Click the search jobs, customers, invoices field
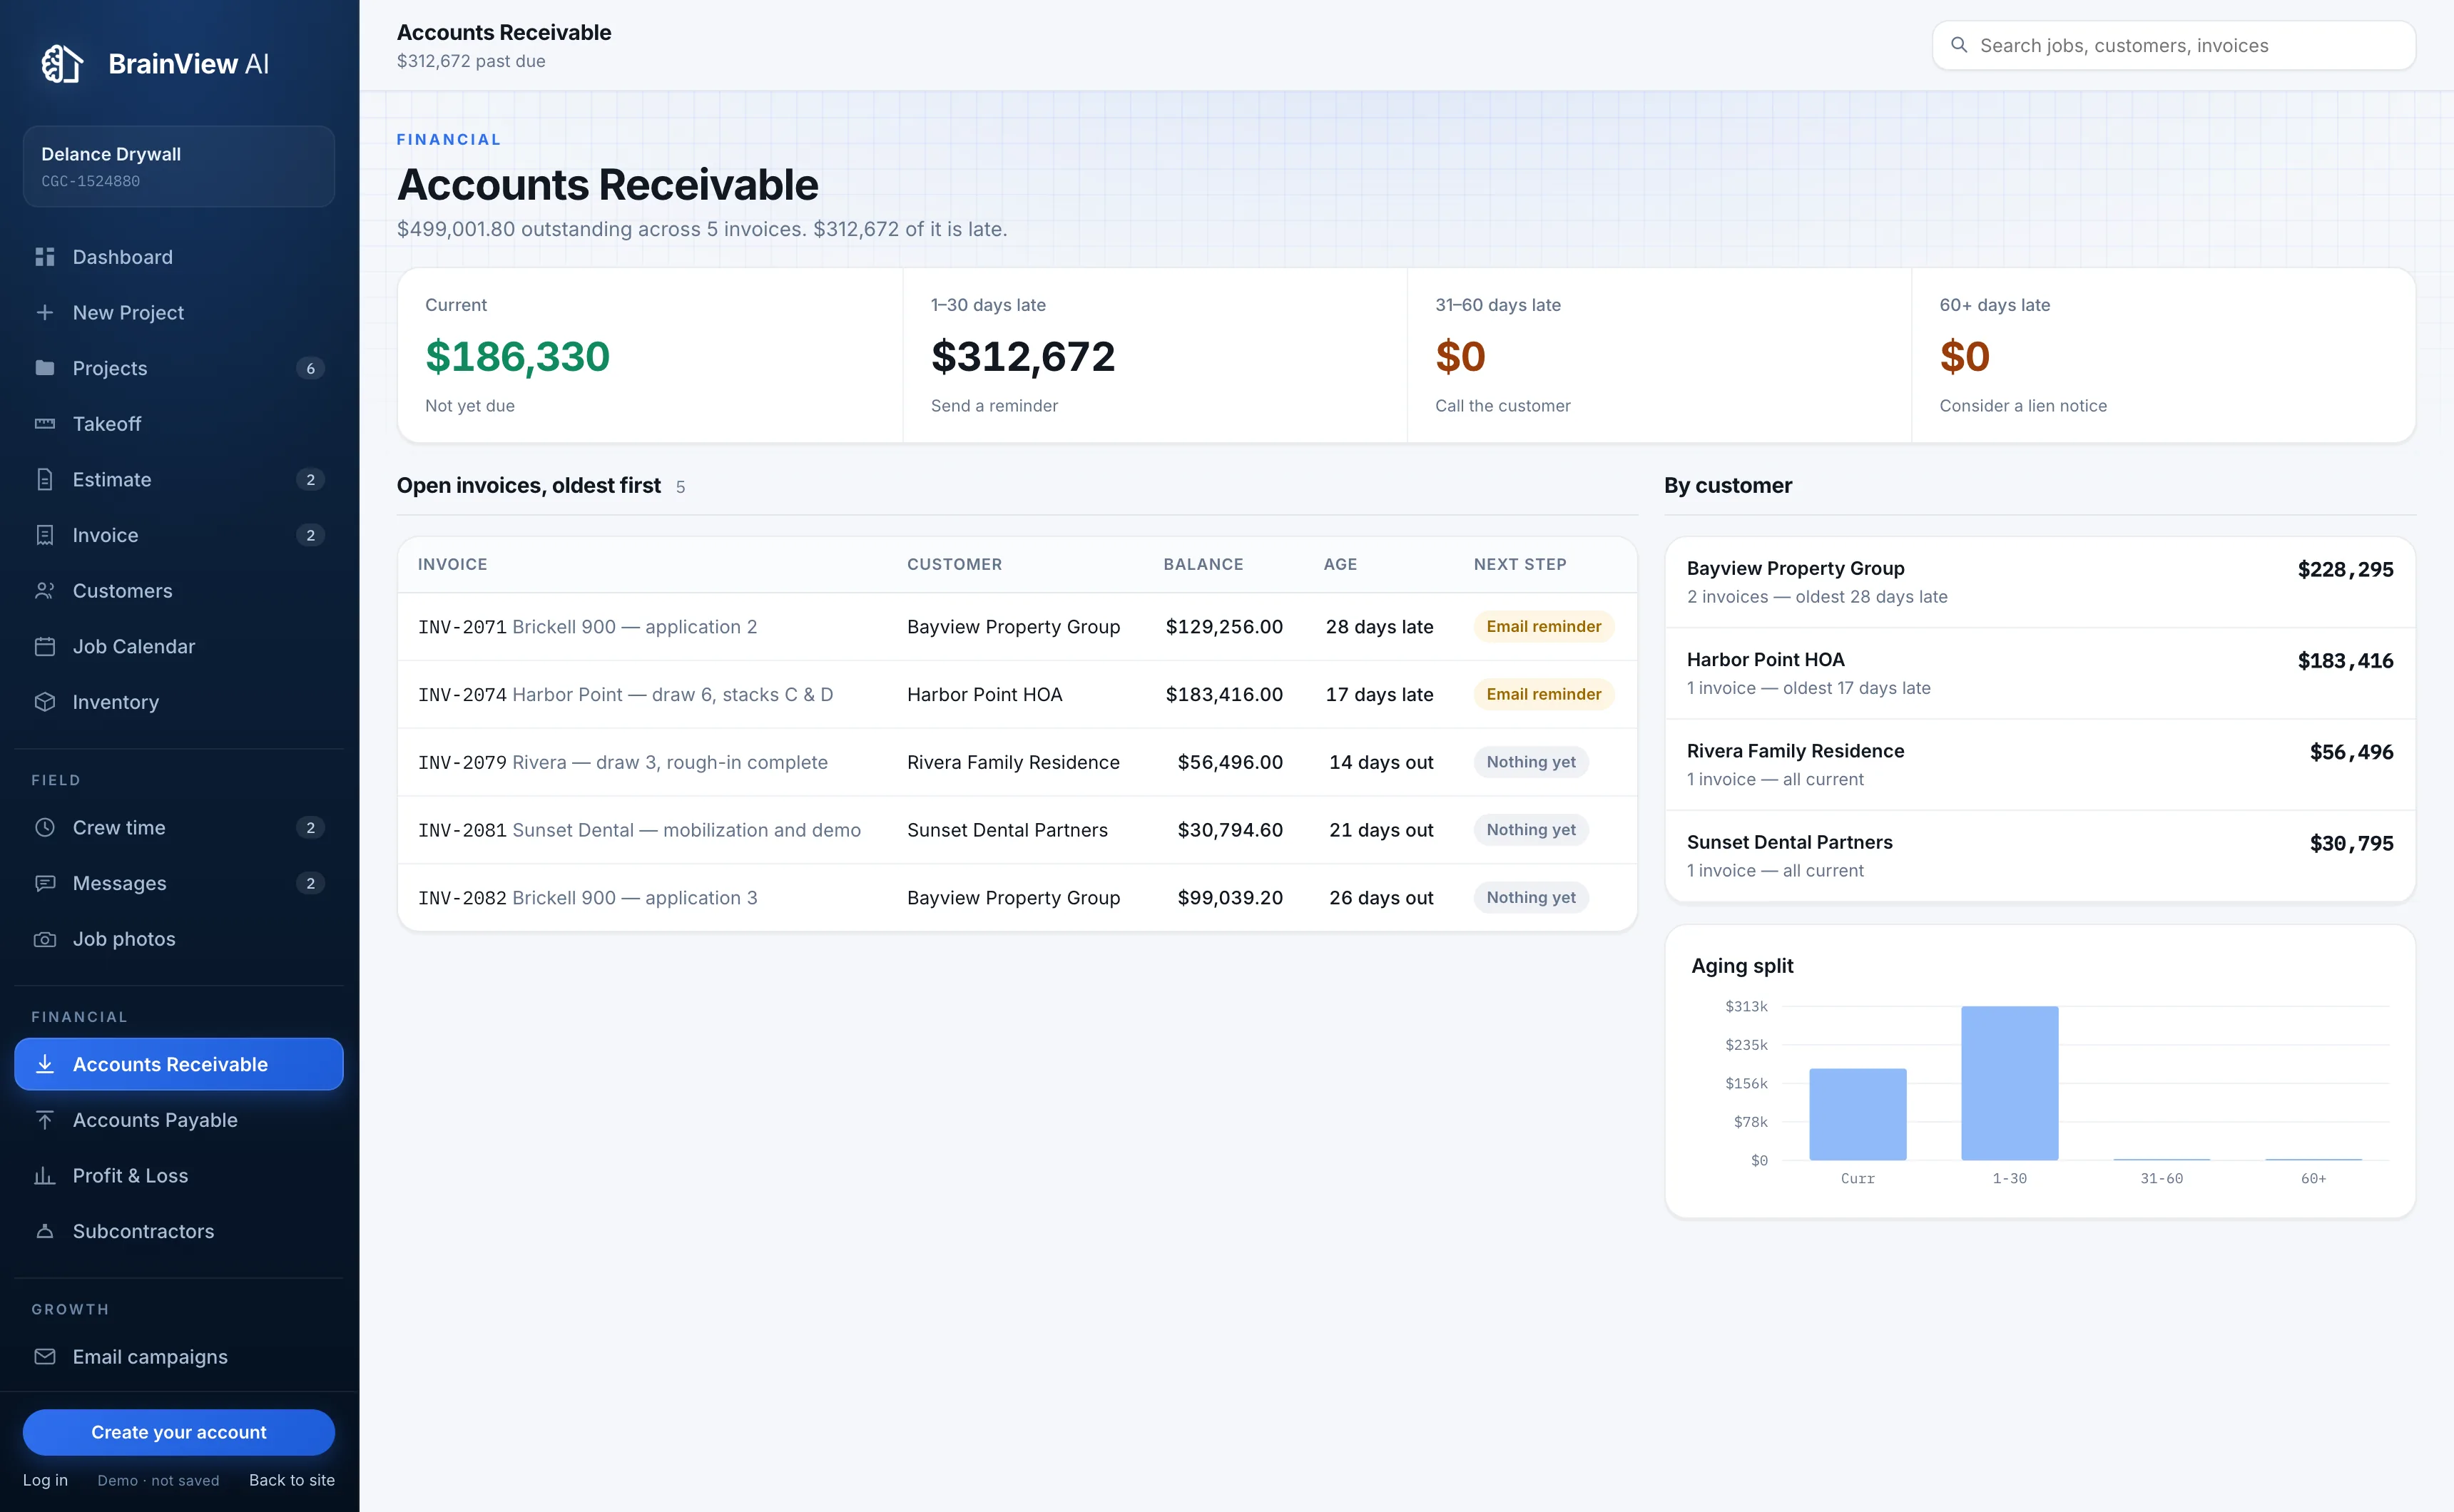Viewport: 2454px width, 1512px height. click(x=2174, y=45)
